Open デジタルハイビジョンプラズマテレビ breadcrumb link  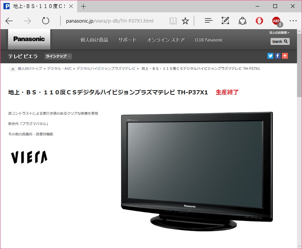pos(106,69)
